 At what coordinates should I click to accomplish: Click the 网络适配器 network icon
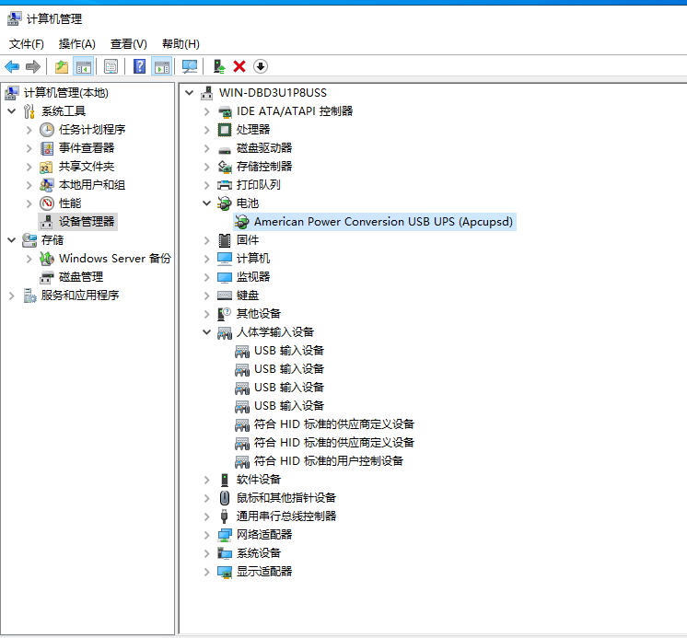[x=225, y=535]
